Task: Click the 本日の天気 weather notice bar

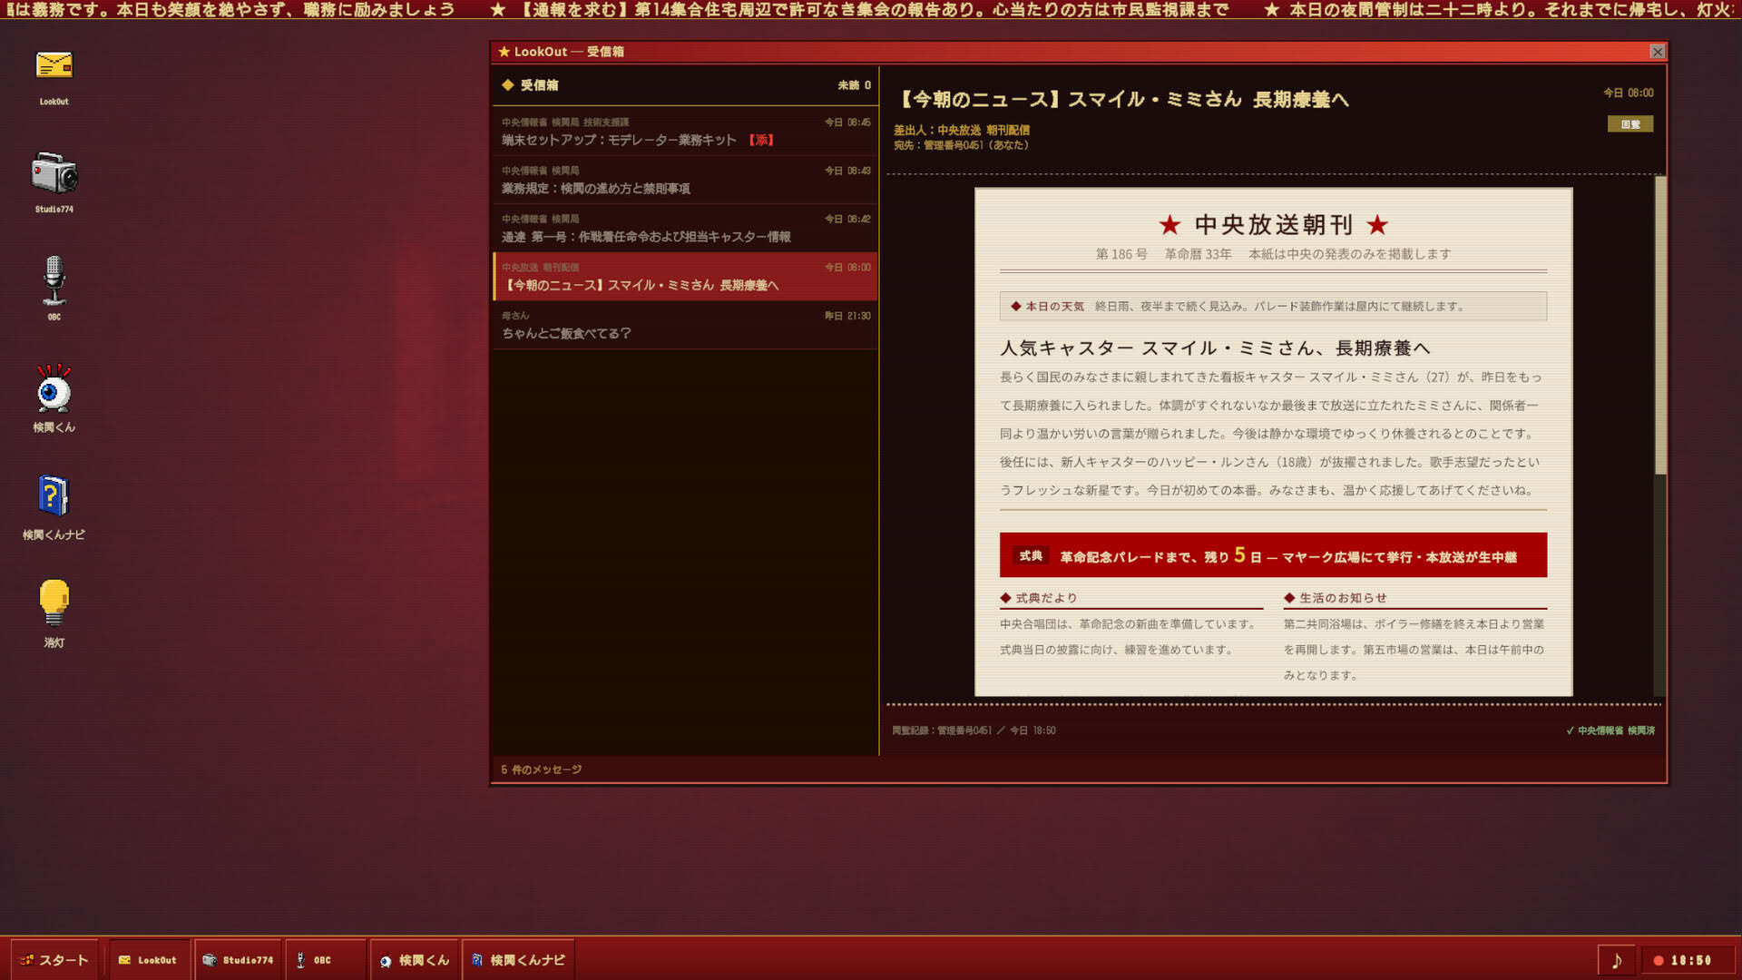Action: click(1273, 306)
